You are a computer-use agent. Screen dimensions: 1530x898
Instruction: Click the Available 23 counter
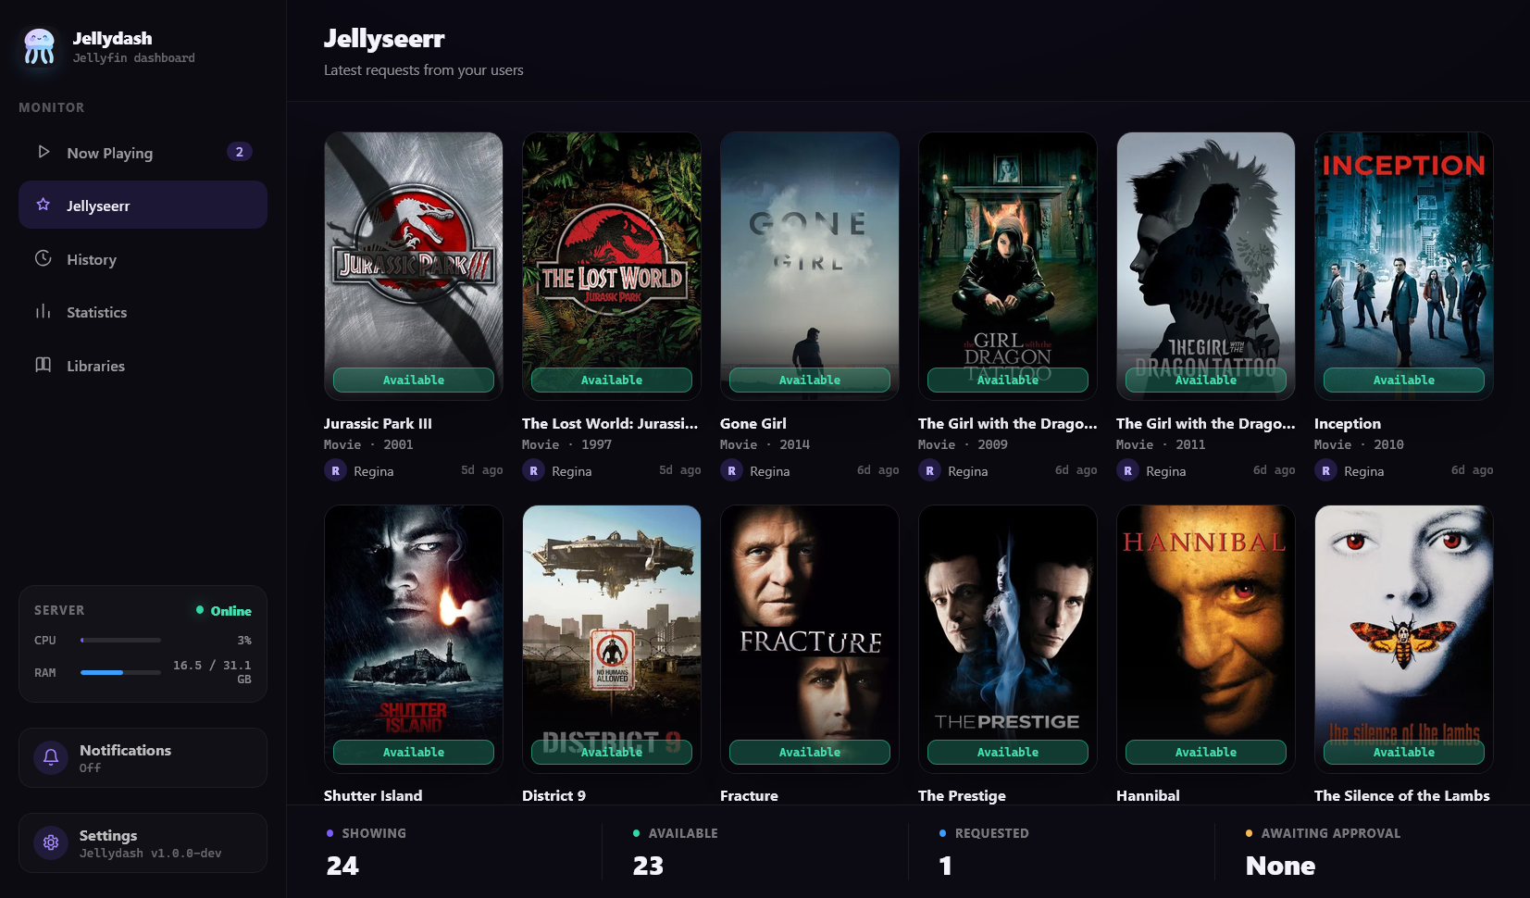pos(676,850)
